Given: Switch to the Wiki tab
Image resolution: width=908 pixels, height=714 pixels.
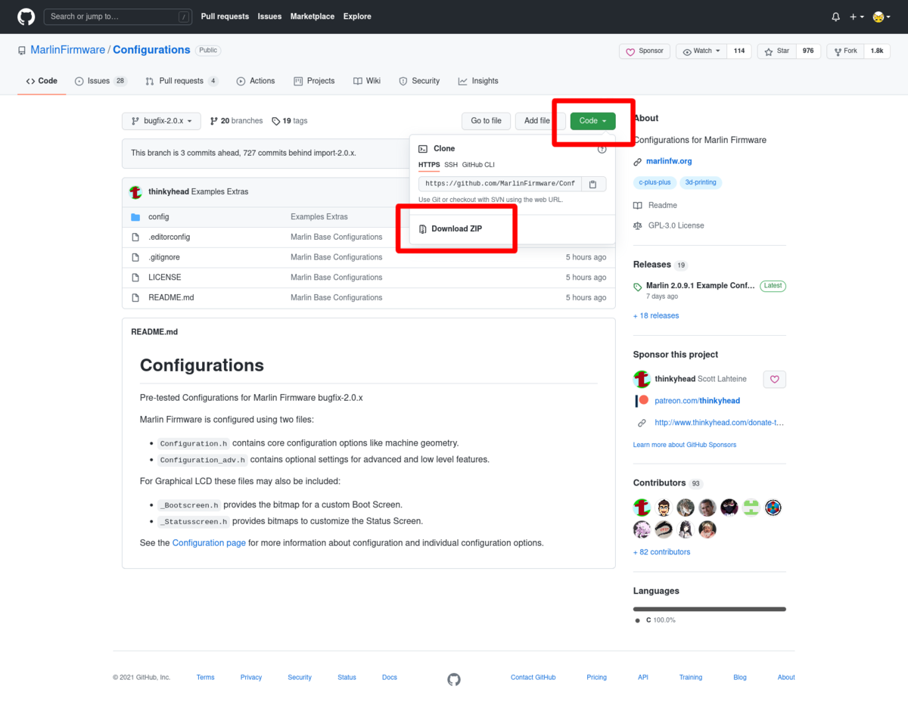Looking at the screenshot, I should click(367, 81).
